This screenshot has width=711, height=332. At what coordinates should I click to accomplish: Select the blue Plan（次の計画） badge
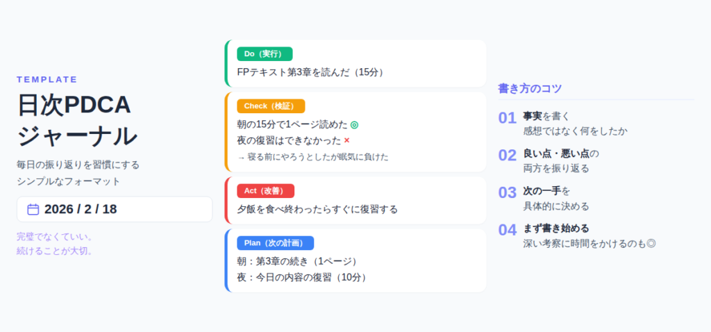[275, 242]
